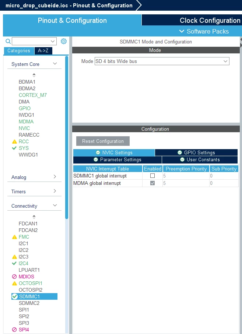This screenshot has height=334, width=242.
Task: Select OCTOSPI2 in Connectivity
Action: click(x=31, y=290)
